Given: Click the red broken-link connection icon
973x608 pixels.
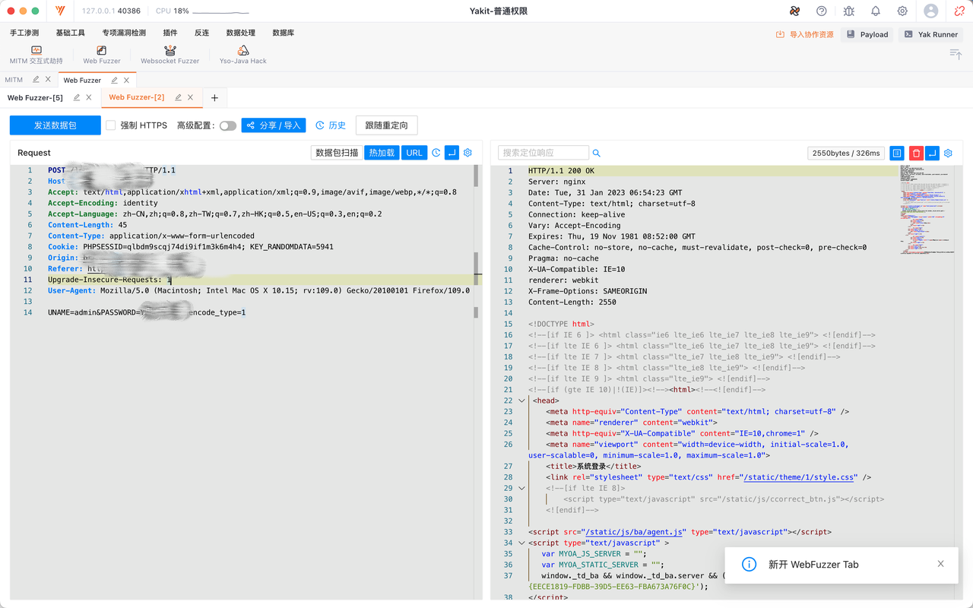Looking at the screenshot, I should pos(959,11).
